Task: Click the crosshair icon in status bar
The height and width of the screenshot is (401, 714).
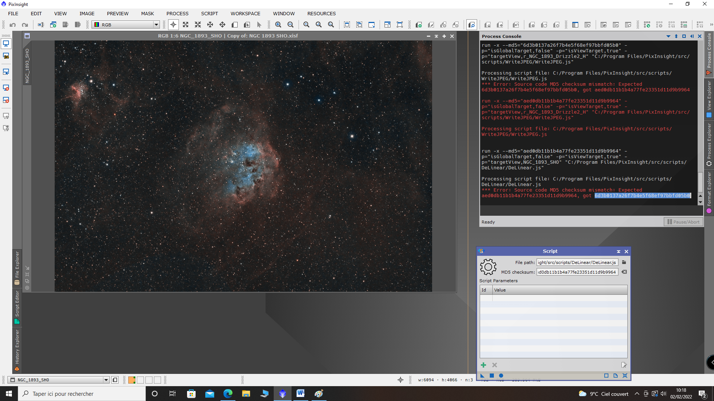Action: 401,380
